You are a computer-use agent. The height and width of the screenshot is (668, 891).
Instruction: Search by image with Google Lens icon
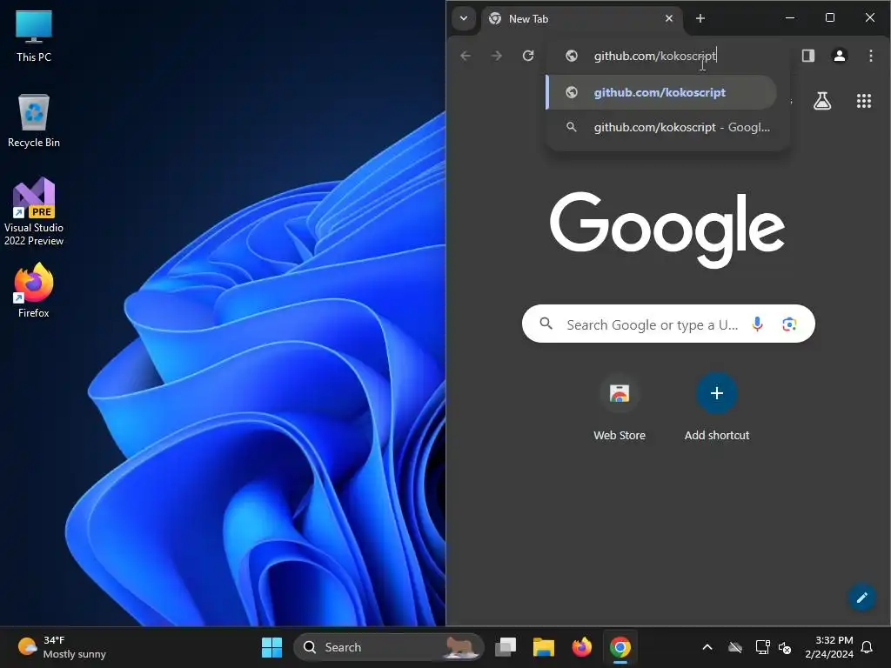coord(789,324)
